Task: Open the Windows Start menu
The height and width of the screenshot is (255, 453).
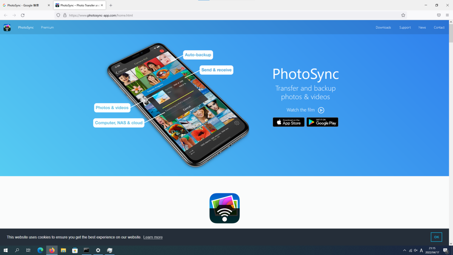Action: 6,250
